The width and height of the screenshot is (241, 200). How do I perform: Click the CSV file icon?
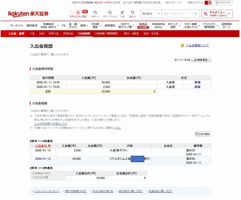[x=197, y=134]
